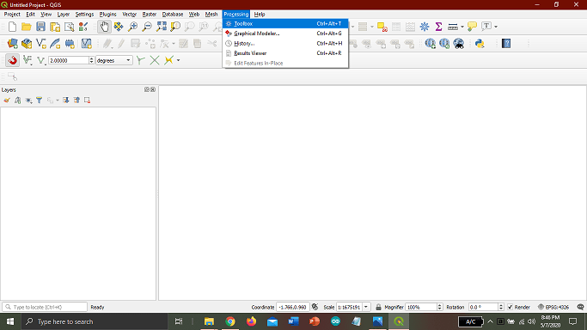Increase the snapping tolerance with the stepper
This screenshot has width=587, height=330.
pos(91,58)
